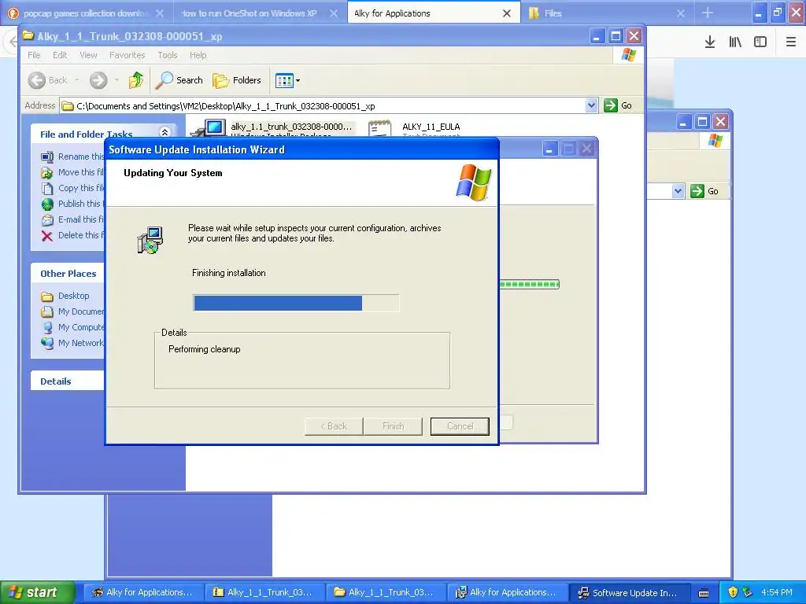This screenshot has height=604, width=806.
Task: Collapse the File and Folder Tasks panel
Action: pos(165,132)
